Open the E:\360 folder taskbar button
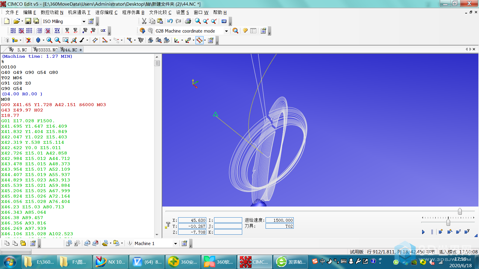479x269 pixels. tap(39, 262)
